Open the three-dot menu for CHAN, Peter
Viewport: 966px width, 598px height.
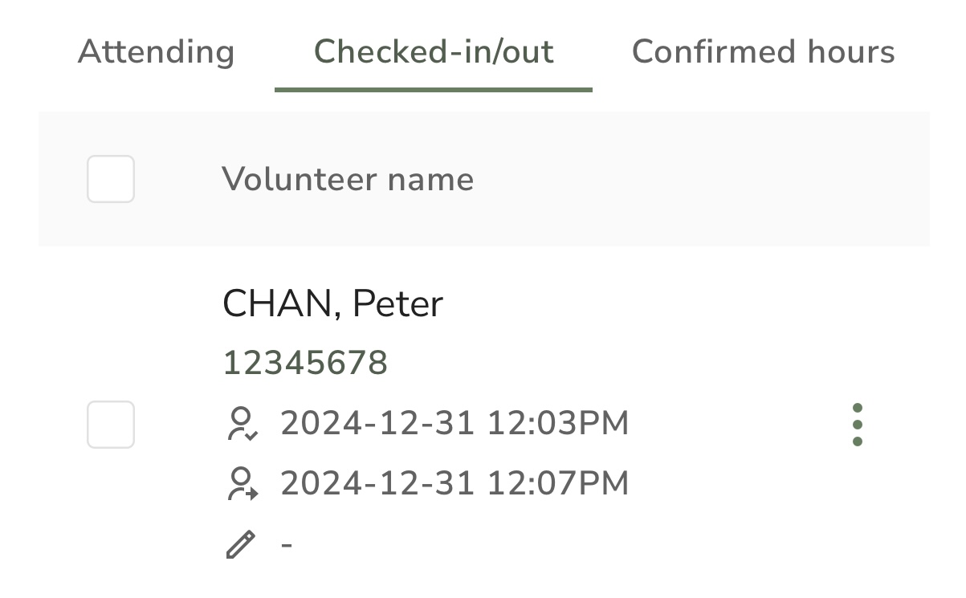[x=857, y=425]
